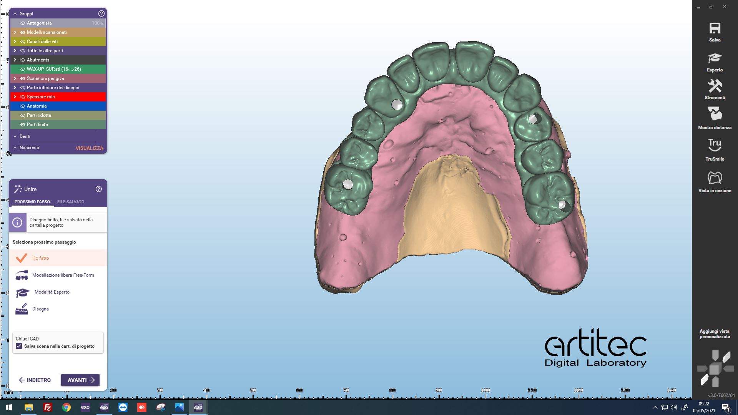The height and width of the screenshot is (415, 738).
Task: Uncheck Salva scena nella cart. di progetto
Action: click(19, 346)
